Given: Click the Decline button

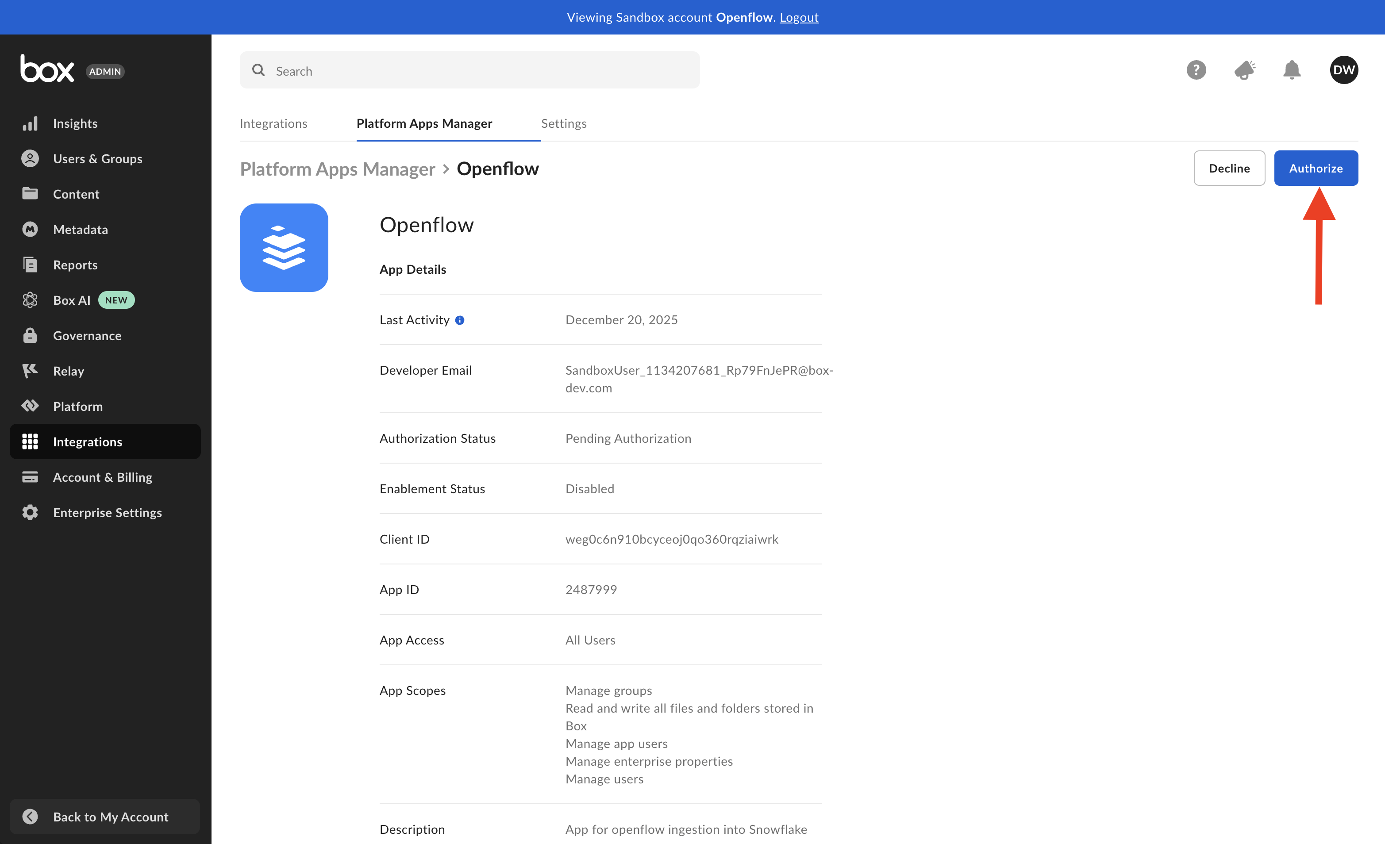Looking at the screenshot, I should coord(1229,168).
